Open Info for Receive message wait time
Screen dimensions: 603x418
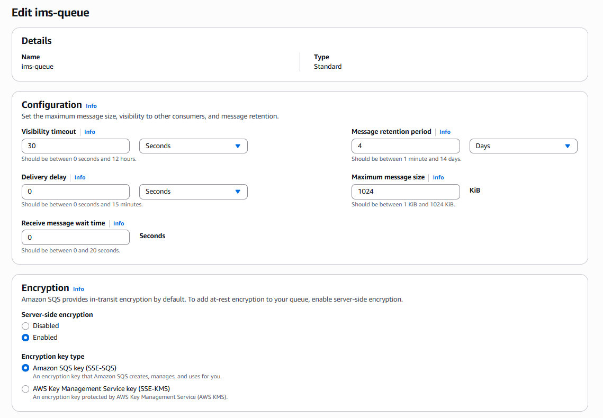(119, 223)
